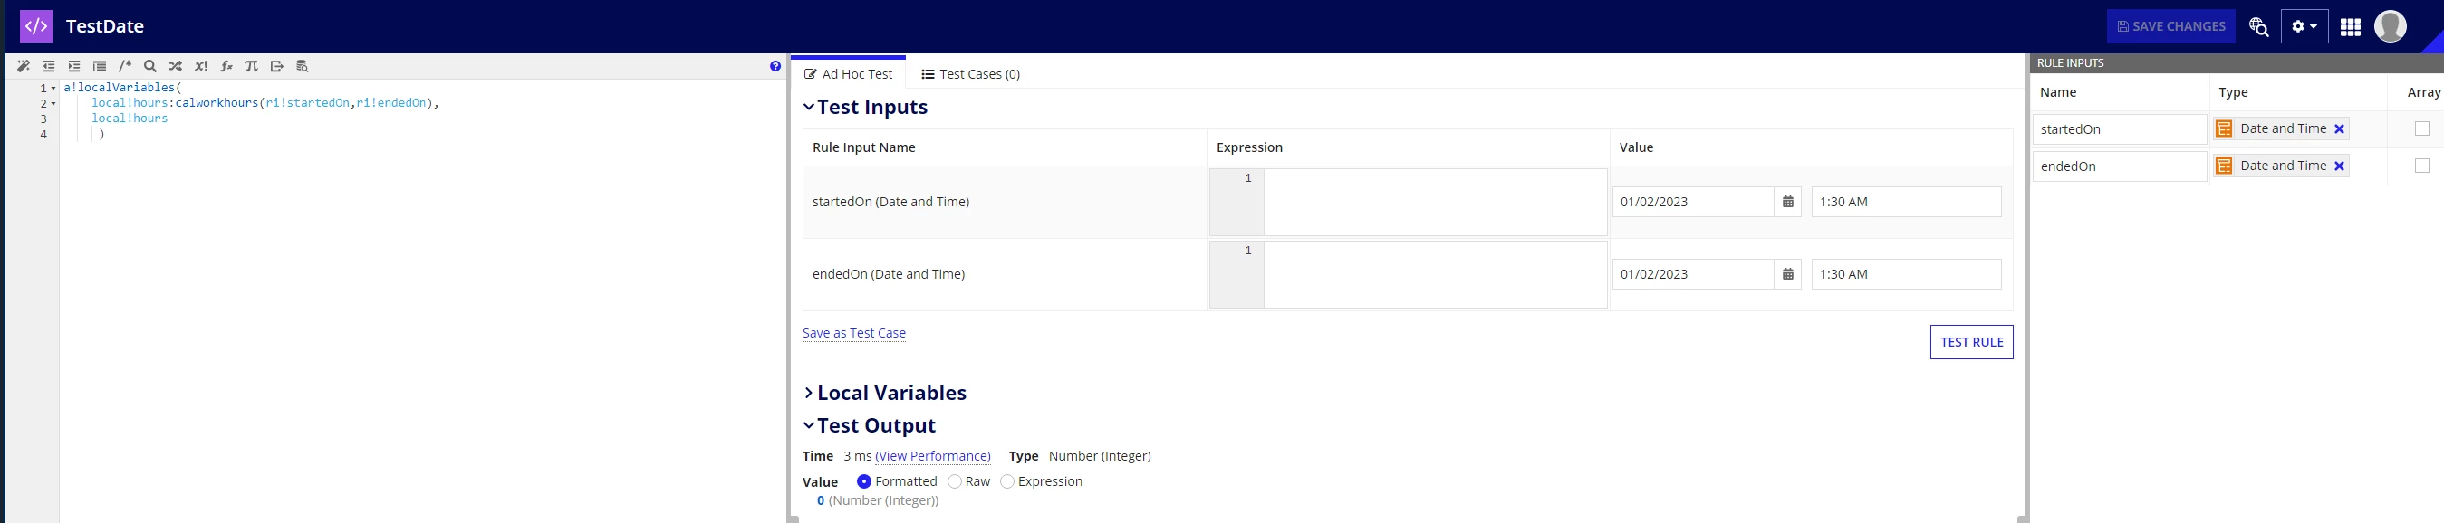
Task: Select the Expression value radio button
Action: (x=1007, y=481)
